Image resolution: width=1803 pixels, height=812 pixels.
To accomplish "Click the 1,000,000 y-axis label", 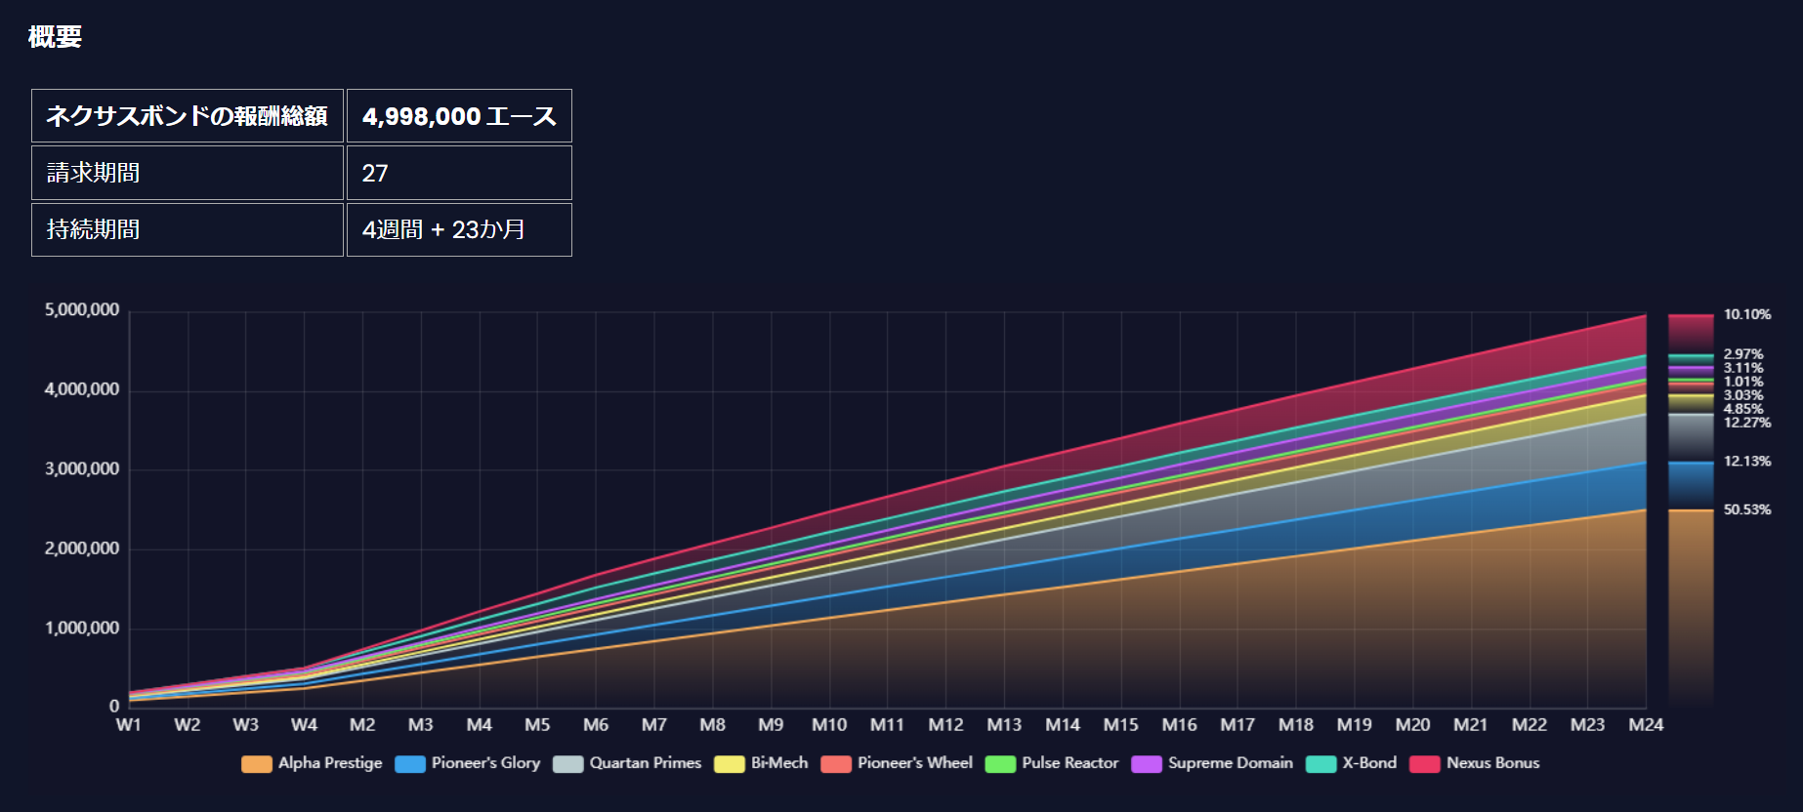I will 82,629.
